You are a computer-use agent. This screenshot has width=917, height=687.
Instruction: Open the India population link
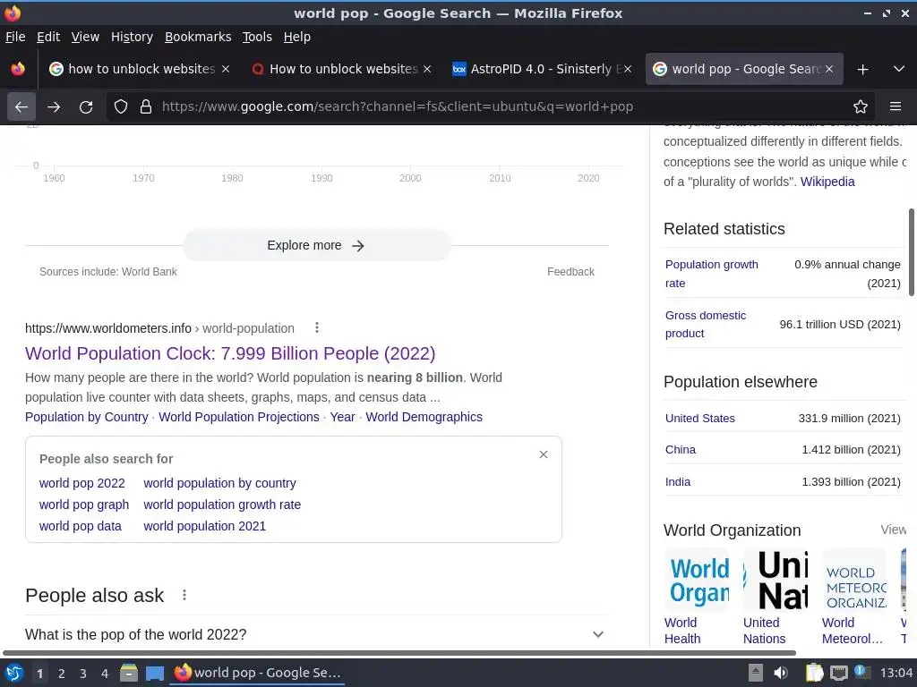pos(678,482)
